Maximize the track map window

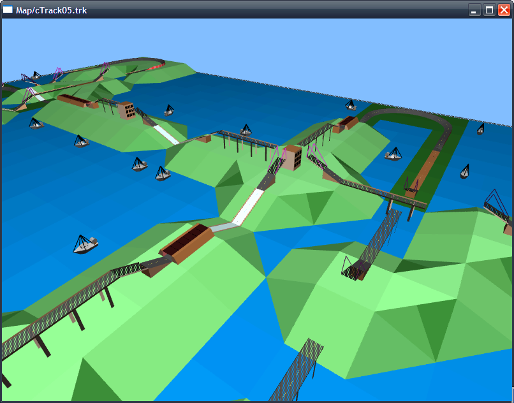489,10
